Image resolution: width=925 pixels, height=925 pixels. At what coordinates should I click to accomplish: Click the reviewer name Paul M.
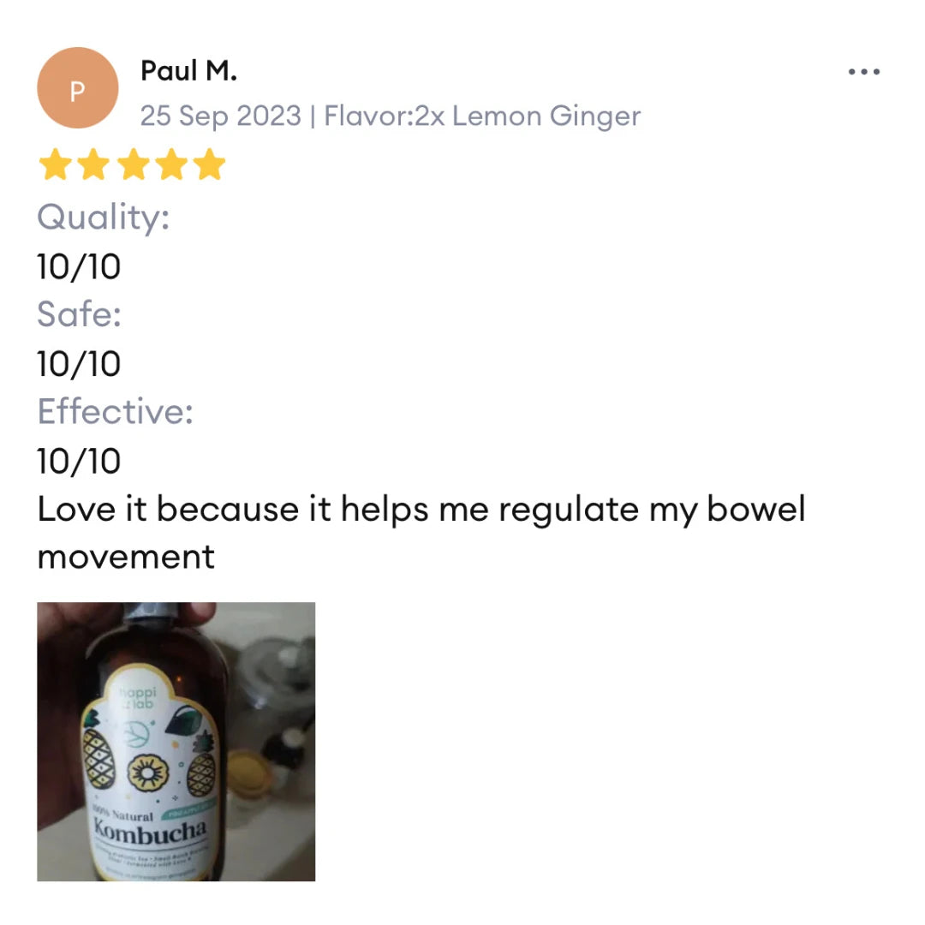point(188,71)
